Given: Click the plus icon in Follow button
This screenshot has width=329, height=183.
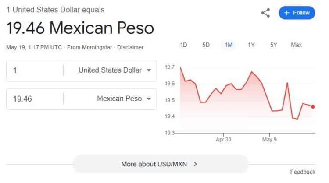Looking at the screenshot, I should pyautogui.click(x=287, y=13).
